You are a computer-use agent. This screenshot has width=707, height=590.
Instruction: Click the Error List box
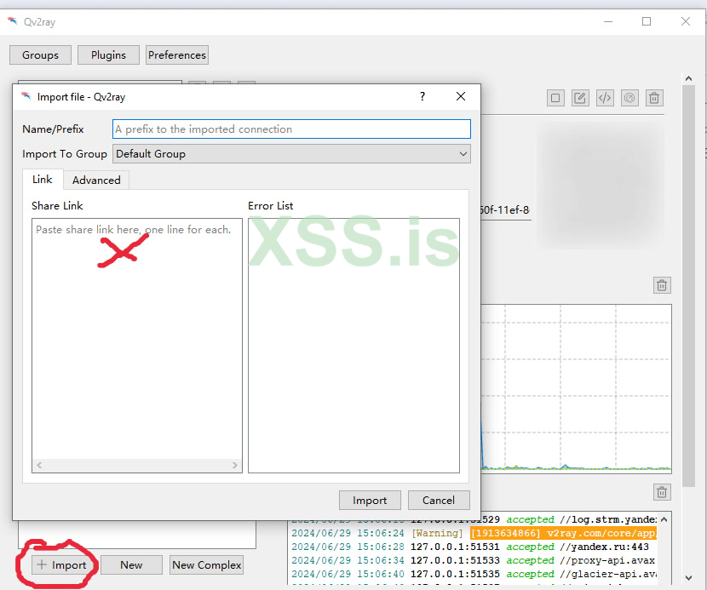click(x=354, y=346)
